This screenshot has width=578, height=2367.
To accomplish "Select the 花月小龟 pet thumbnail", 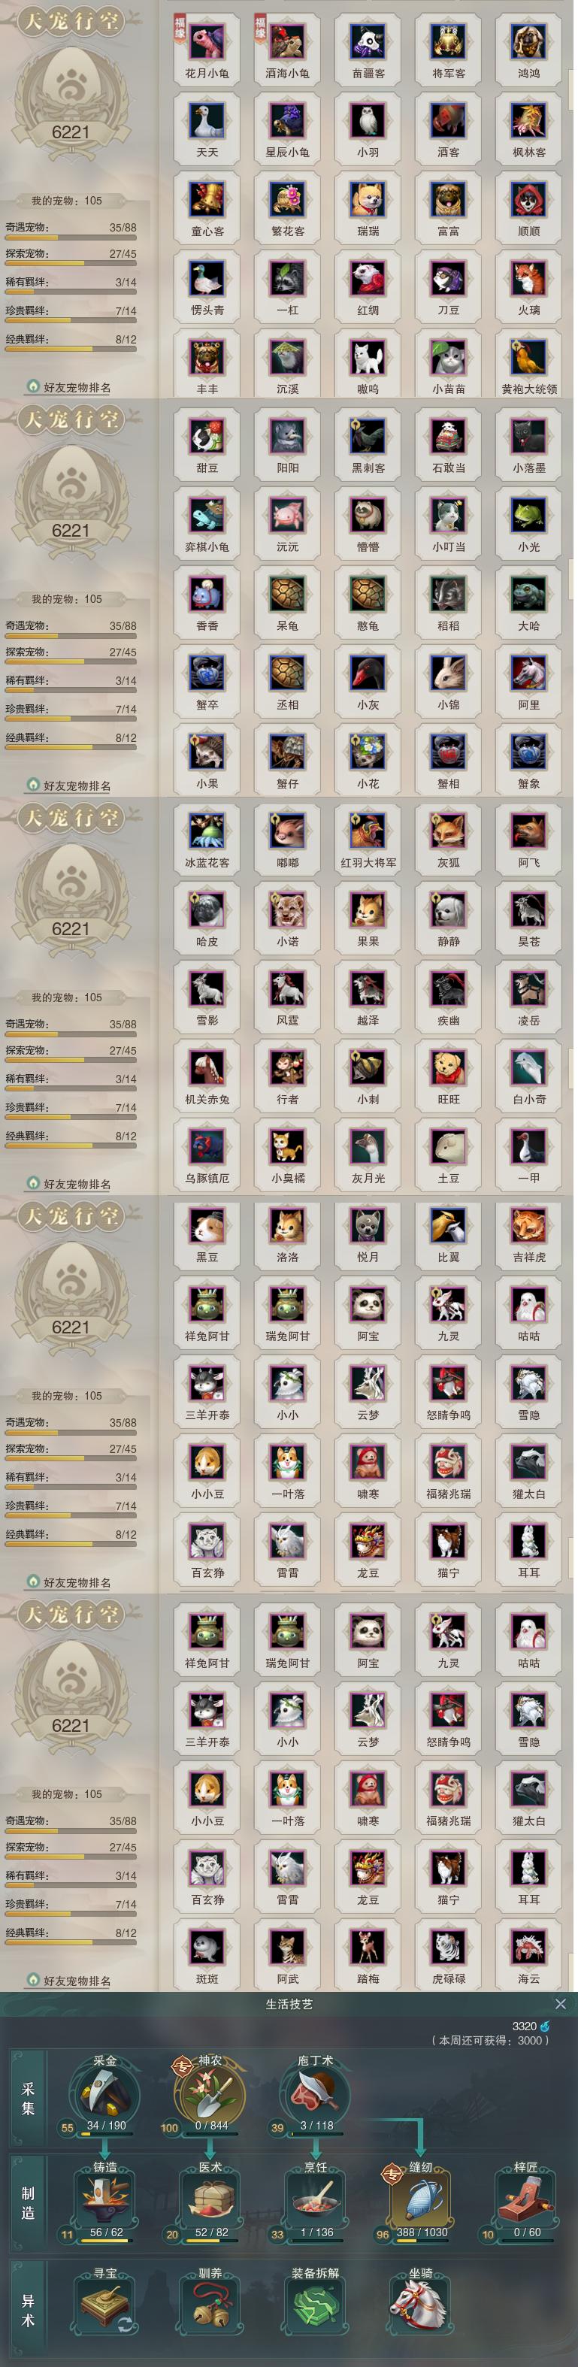I will [207, 49].
